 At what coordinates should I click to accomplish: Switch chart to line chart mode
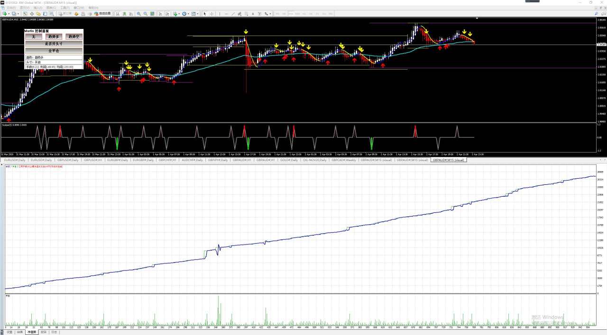coord(131,14)
